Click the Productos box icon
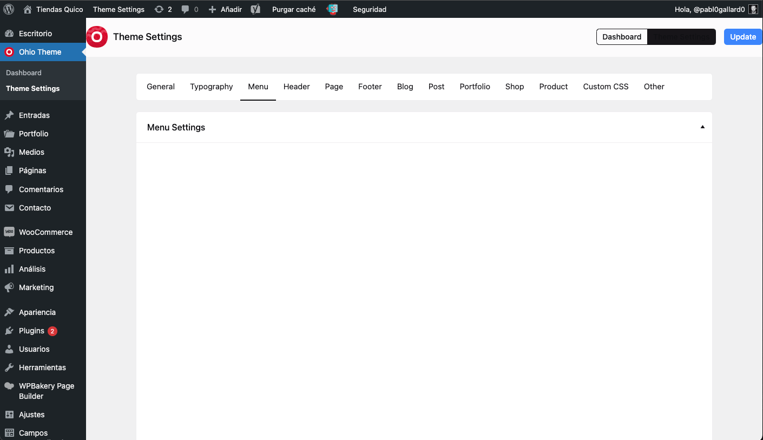The height and width of the screenshot is (440, 763). pyautogui.click(x=9, y=251)
